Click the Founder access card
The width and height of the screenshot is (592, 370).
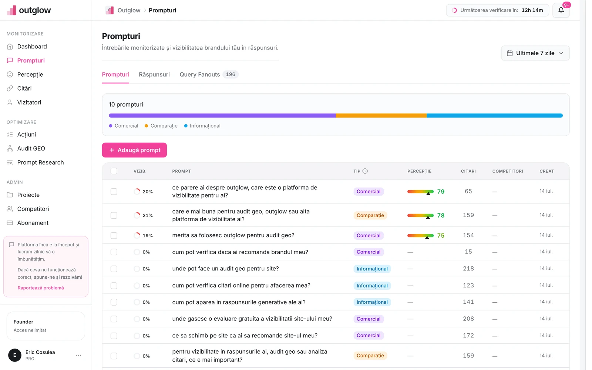tap(46, 326)
